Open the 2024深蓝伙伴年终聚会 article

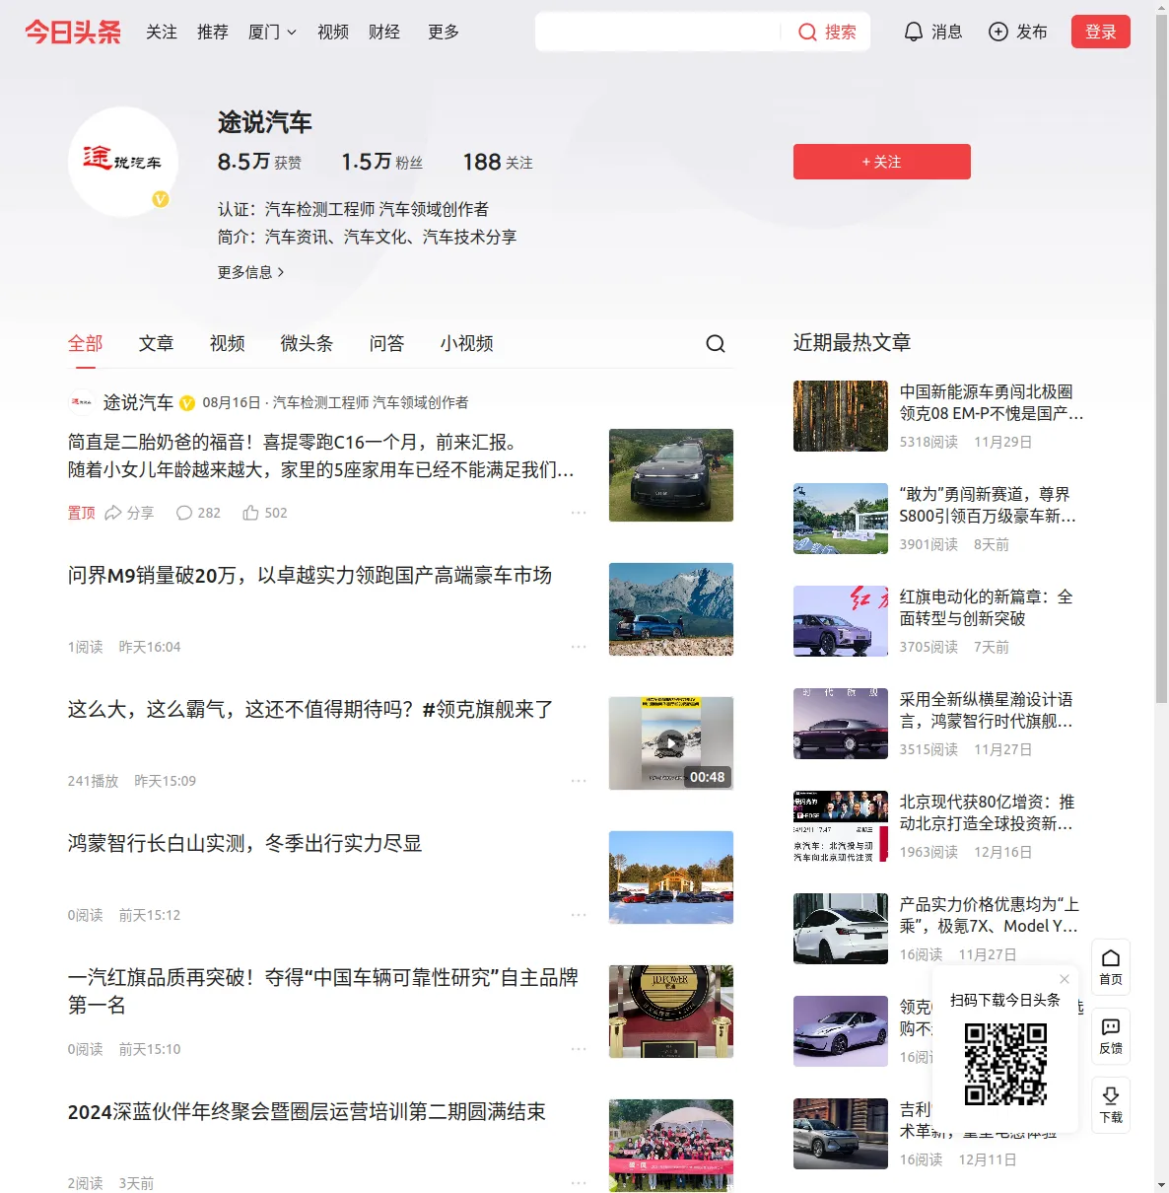(x=307, y=1112)
